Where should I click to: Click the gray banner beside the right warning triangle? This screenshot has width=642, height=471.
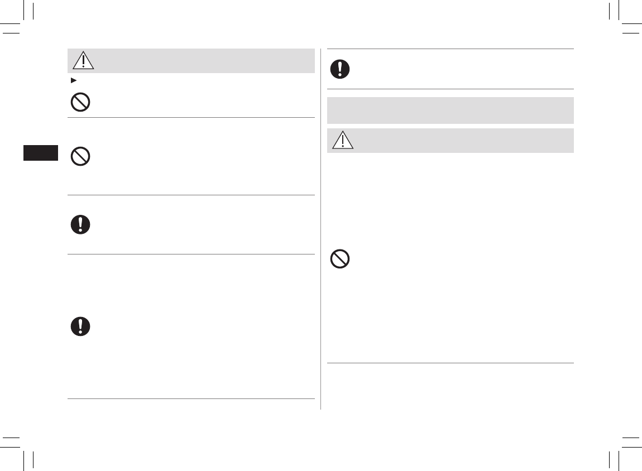[463, 141]
